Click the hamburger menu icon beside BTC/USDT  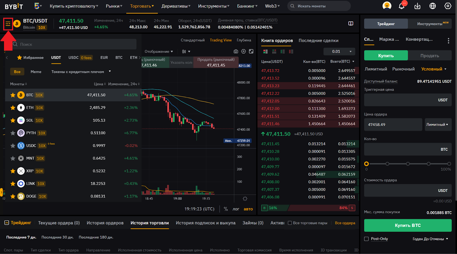point(8,24)
